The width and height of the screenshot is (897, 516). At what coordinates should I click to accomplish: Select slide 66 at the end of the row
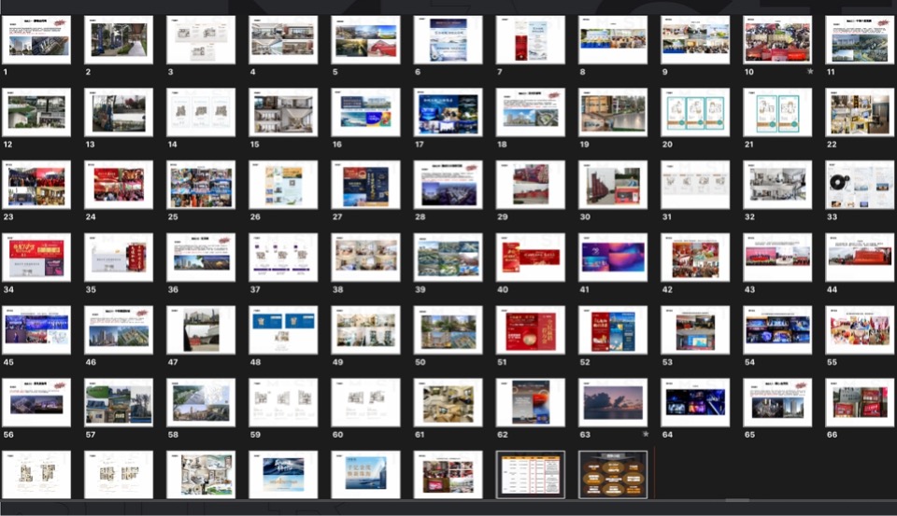coord(860,402)
